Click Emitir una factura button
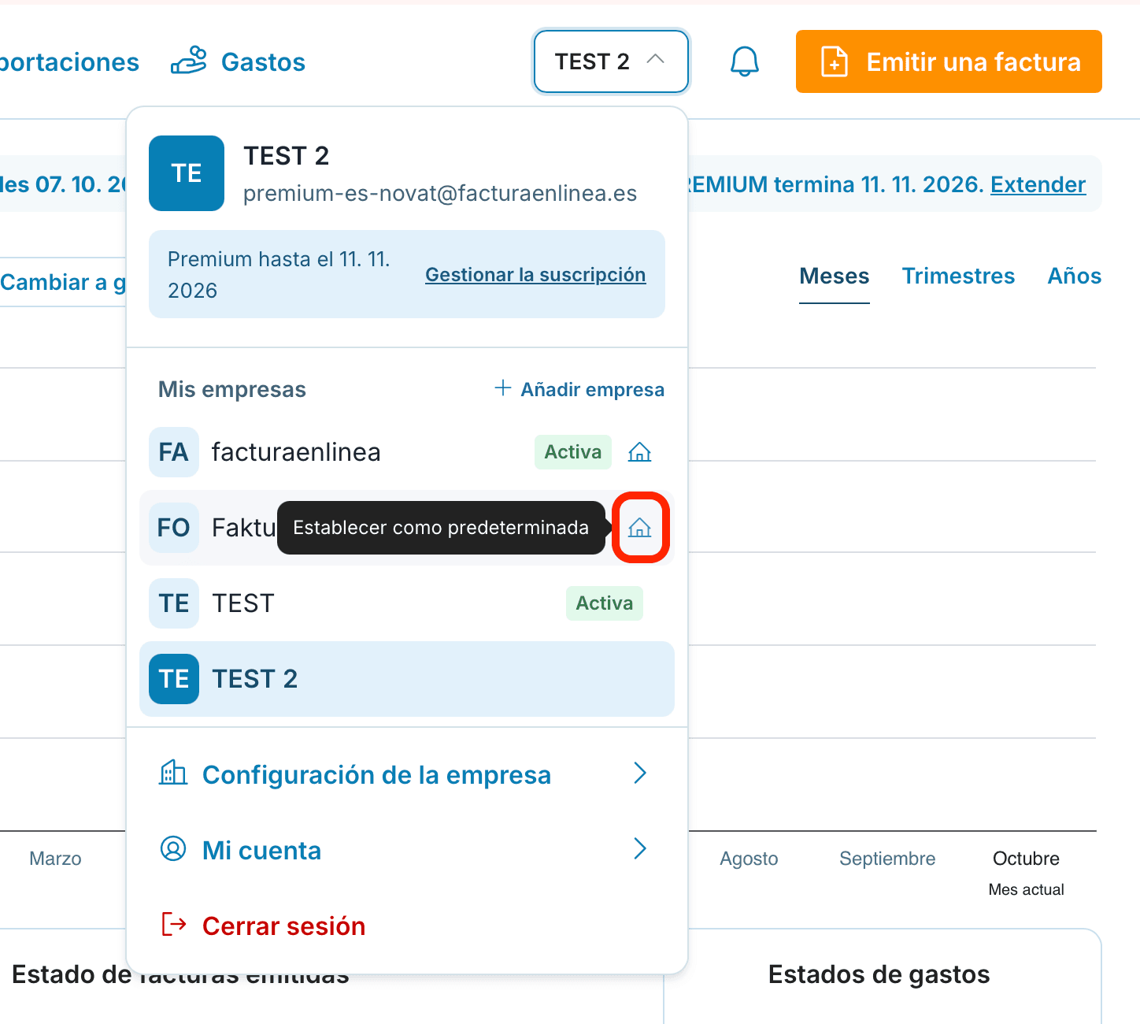This screenshot has height=1024, width=1140. (949, 61)
